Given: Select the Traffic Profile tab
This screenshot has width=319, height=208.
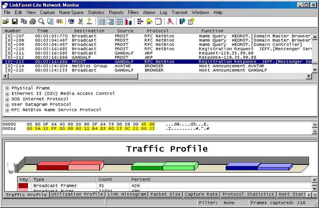Looking at the screenshot, I should 26,195.
